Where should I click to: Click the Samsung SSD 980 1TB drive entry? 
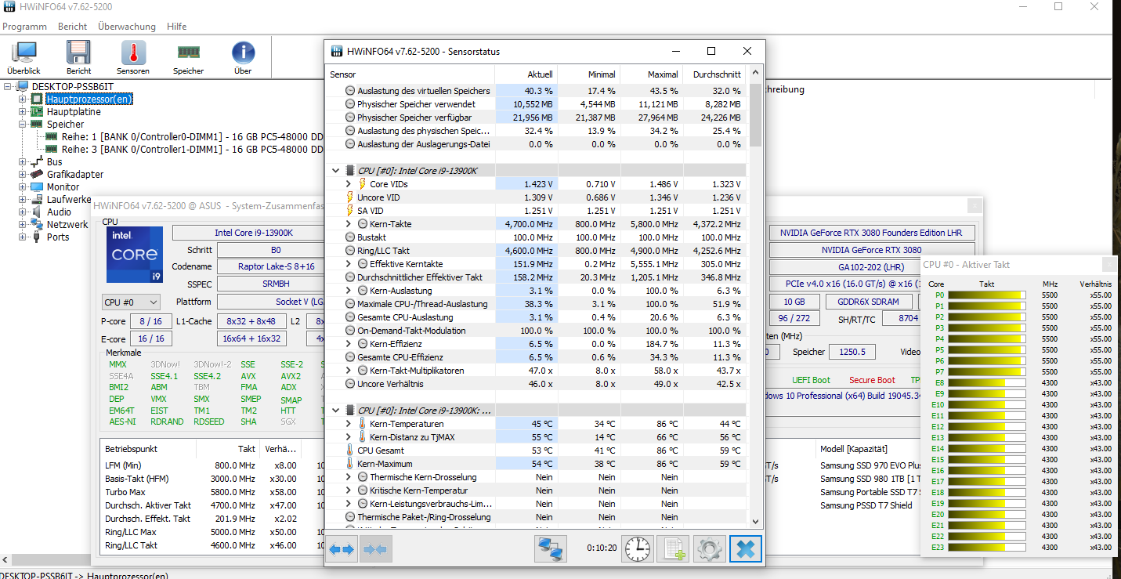pyautogui.click(x=871, y=479)
